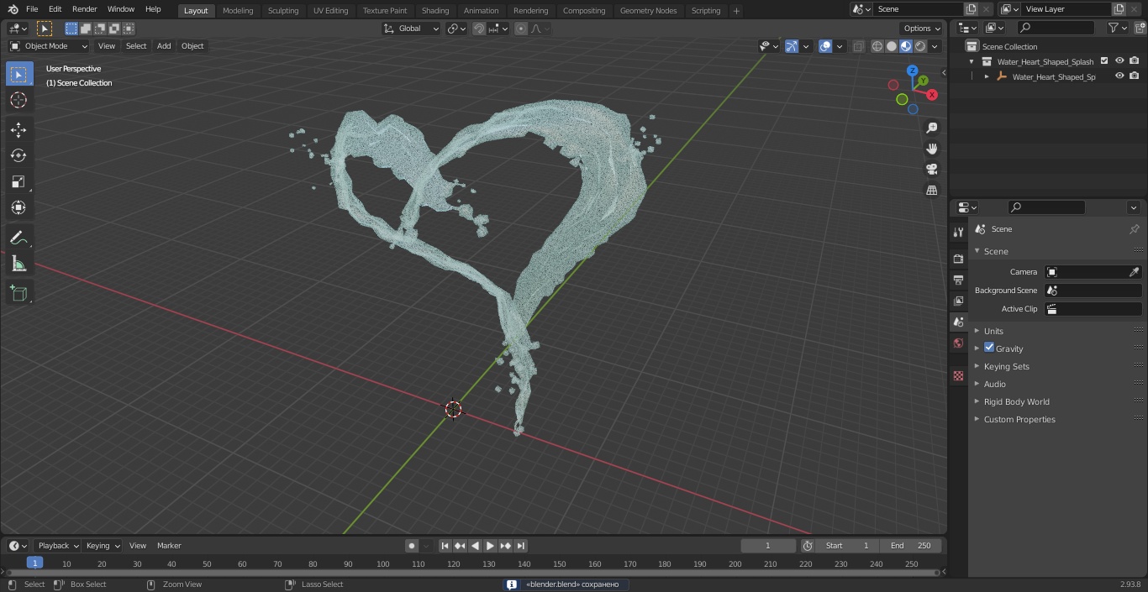Select the Move tool

click(19, 129)
